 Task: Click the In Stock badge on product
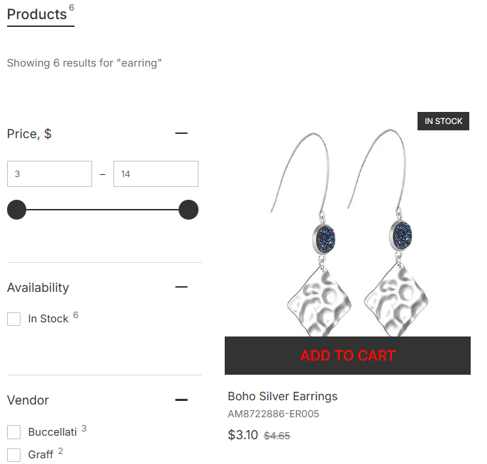click(443, 121)
